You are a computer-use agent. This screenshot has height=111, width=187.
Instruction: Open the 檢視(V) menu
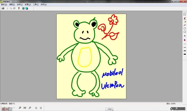tap(20, 5)
